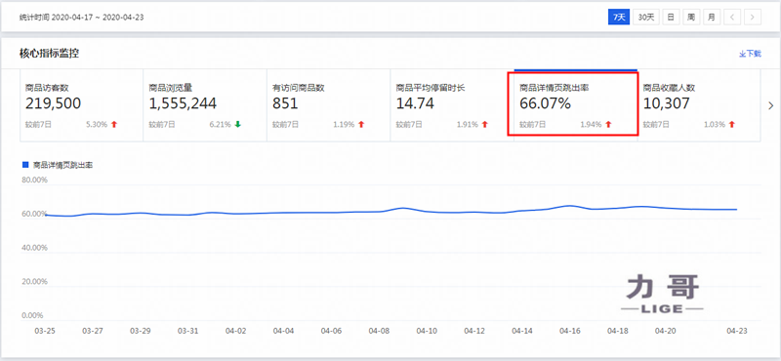Select the 商品访客数 metric card

pos(82,105)
